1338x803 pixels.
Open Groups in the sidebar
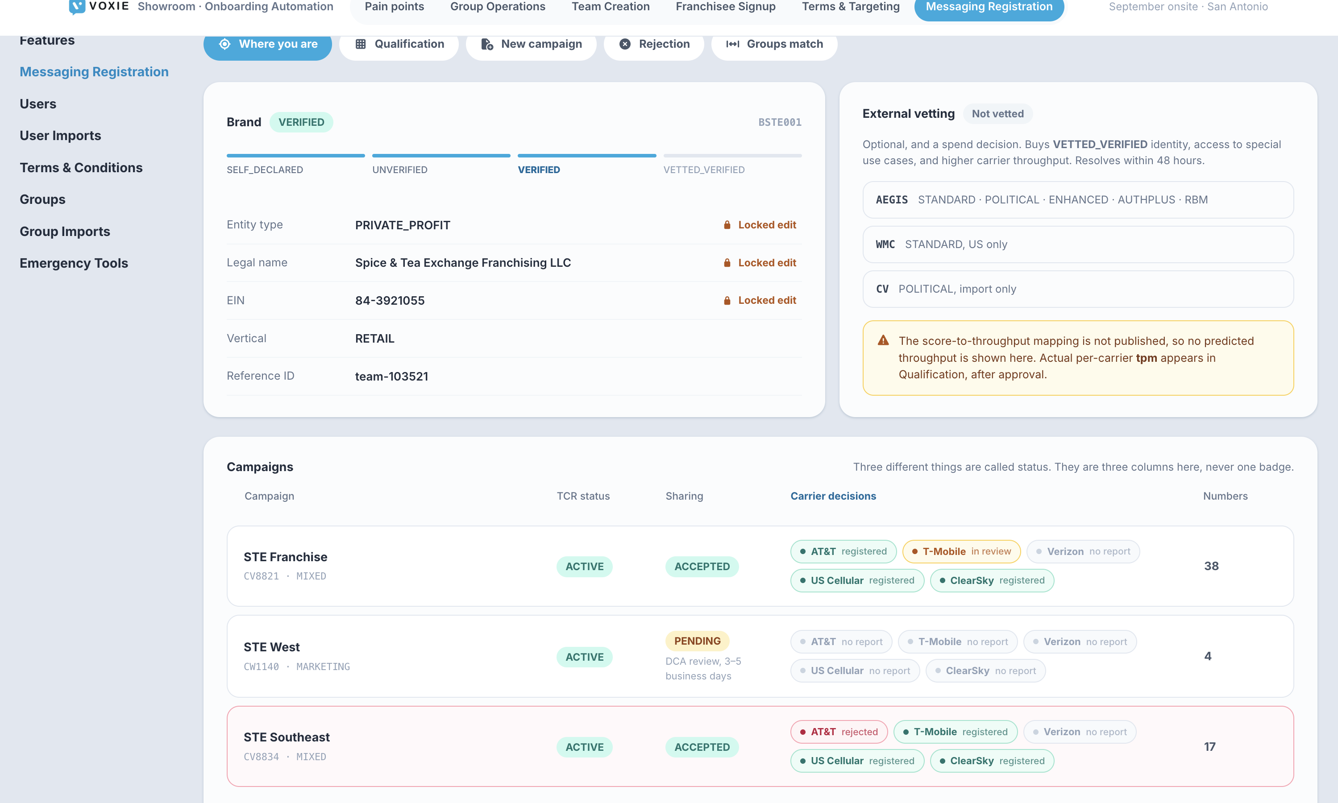(x=42, y=200)
